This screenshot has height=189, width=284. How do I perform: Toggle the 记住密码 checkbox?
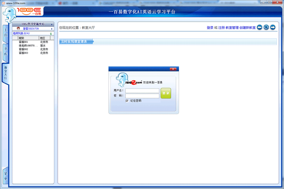[127, 101]
